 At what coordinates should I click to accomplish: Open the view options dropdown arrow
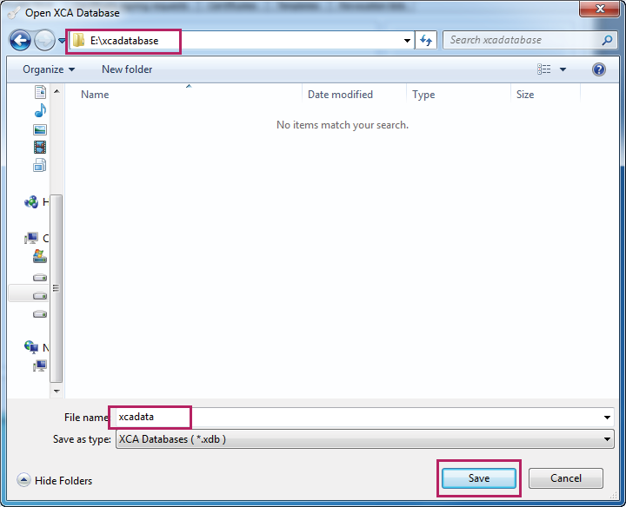pos(563,69)
